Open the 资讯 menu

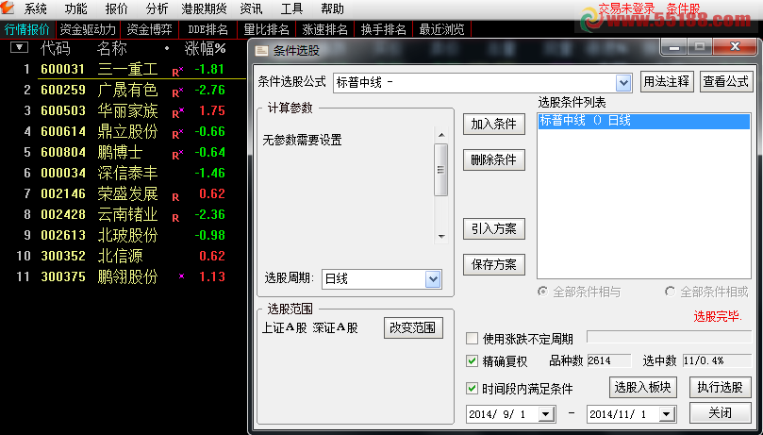(x=251, y=8)
